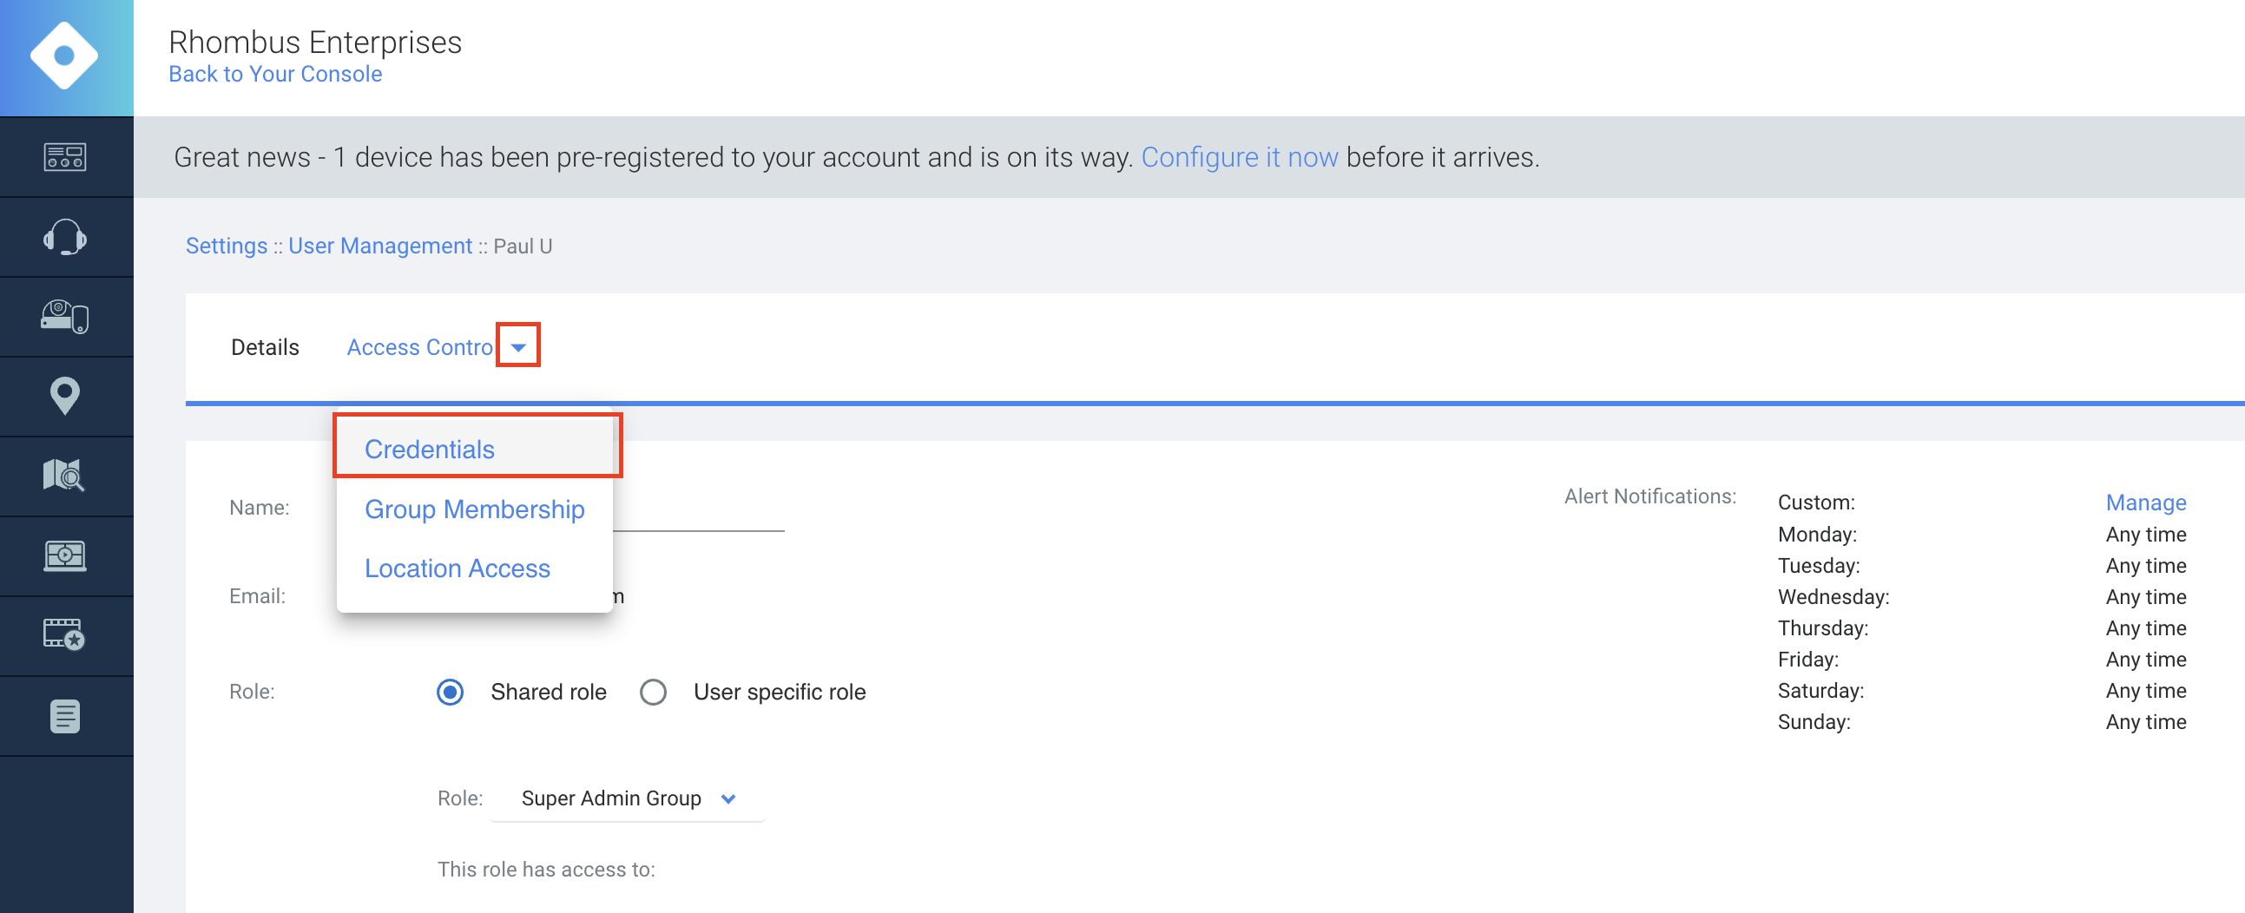Open the dashboard icon in sidebar
The height and width of the screenshot is (913, 2245).
point(65,158)
